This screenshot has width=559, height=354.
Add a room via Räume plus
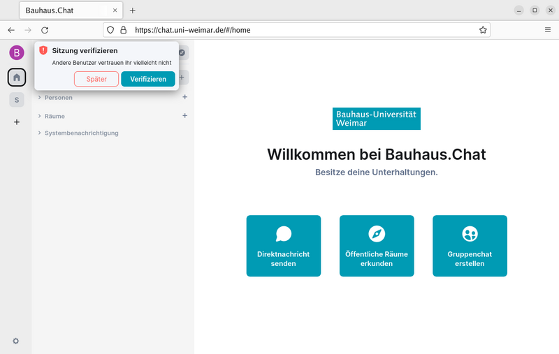pos(184,115)
